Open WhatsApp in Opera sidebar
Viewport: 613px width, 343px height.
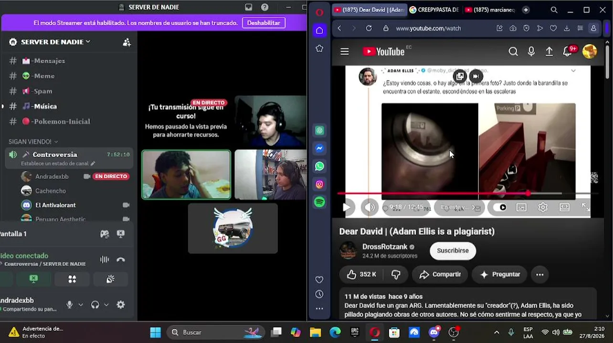click(x=319, y=166)
